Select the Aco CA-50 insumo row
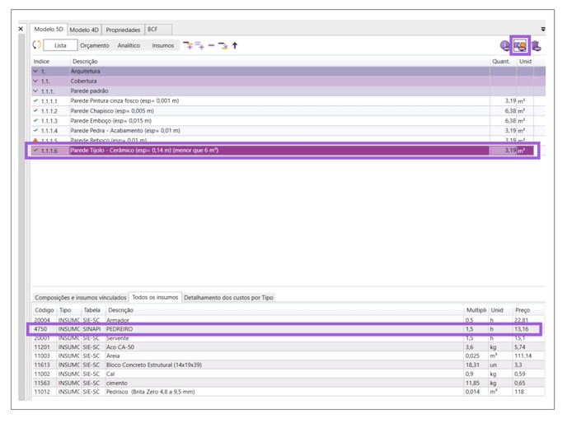This screenshot has width=567, height=423. (288, 347)
